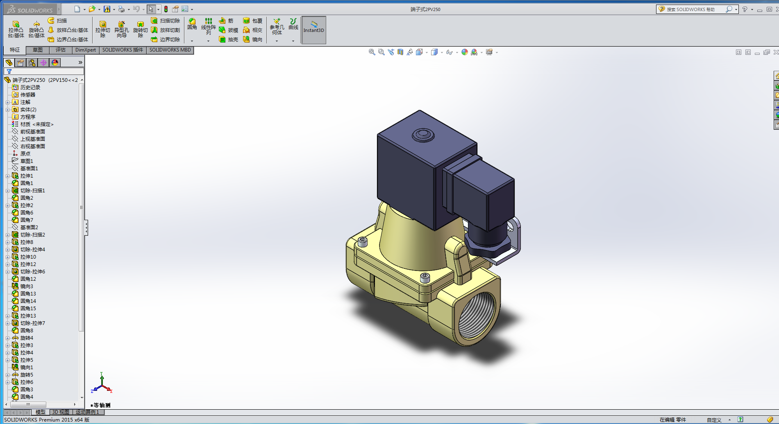Image resolution: width=779 pixels, height=424 pixels.
Task: Click the Edit Appearance color ball icon
Action: (x=464, y=52)
